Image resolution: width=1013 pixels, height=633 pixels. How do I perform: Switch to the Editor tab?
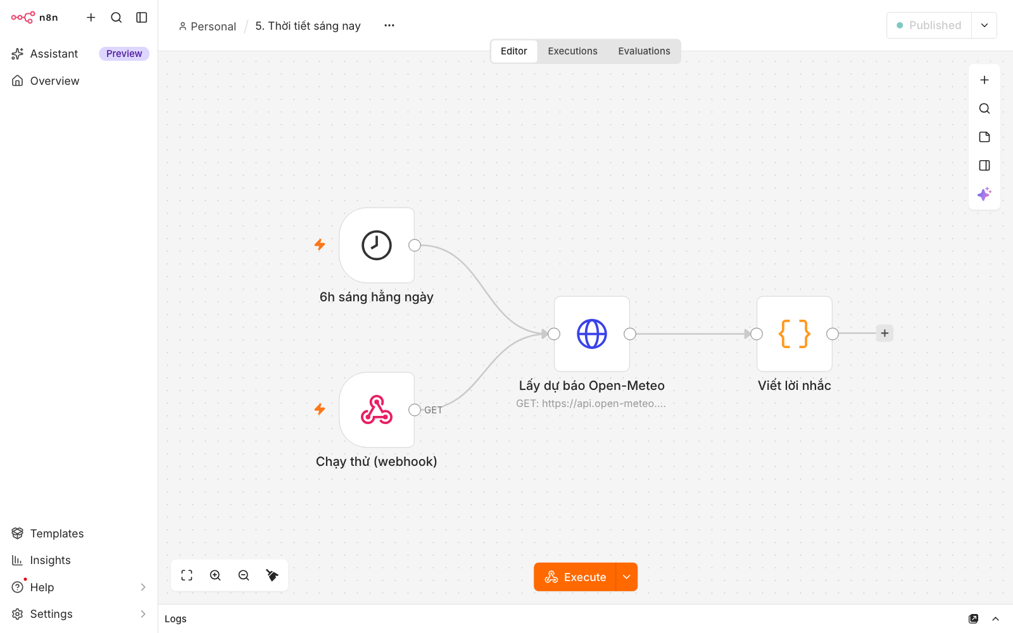[x=514, y=51]
